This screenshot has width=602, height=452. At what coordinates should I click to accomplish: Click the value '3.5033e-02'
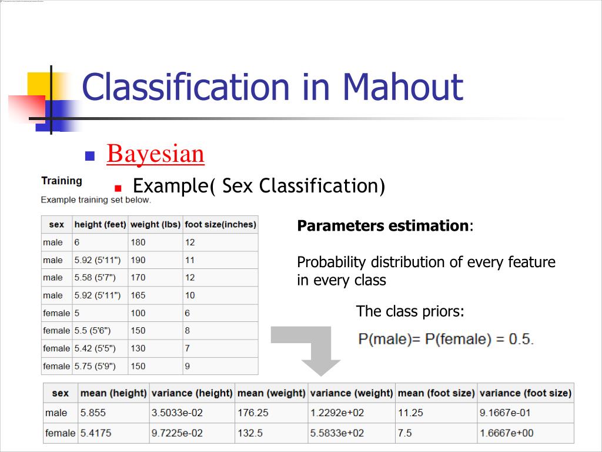tap(192, 413)
